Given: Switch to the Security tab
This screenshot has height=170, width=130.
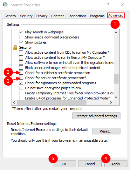Looking at the screenshot, I should click(x=26, y=16).
